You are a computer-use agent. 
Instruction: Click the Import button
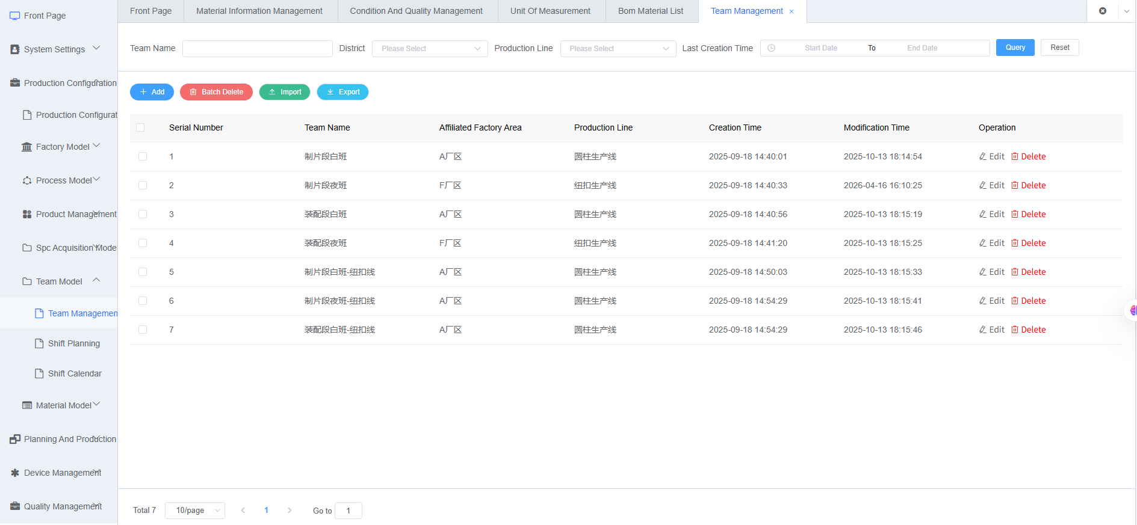(x=285, y=92)
